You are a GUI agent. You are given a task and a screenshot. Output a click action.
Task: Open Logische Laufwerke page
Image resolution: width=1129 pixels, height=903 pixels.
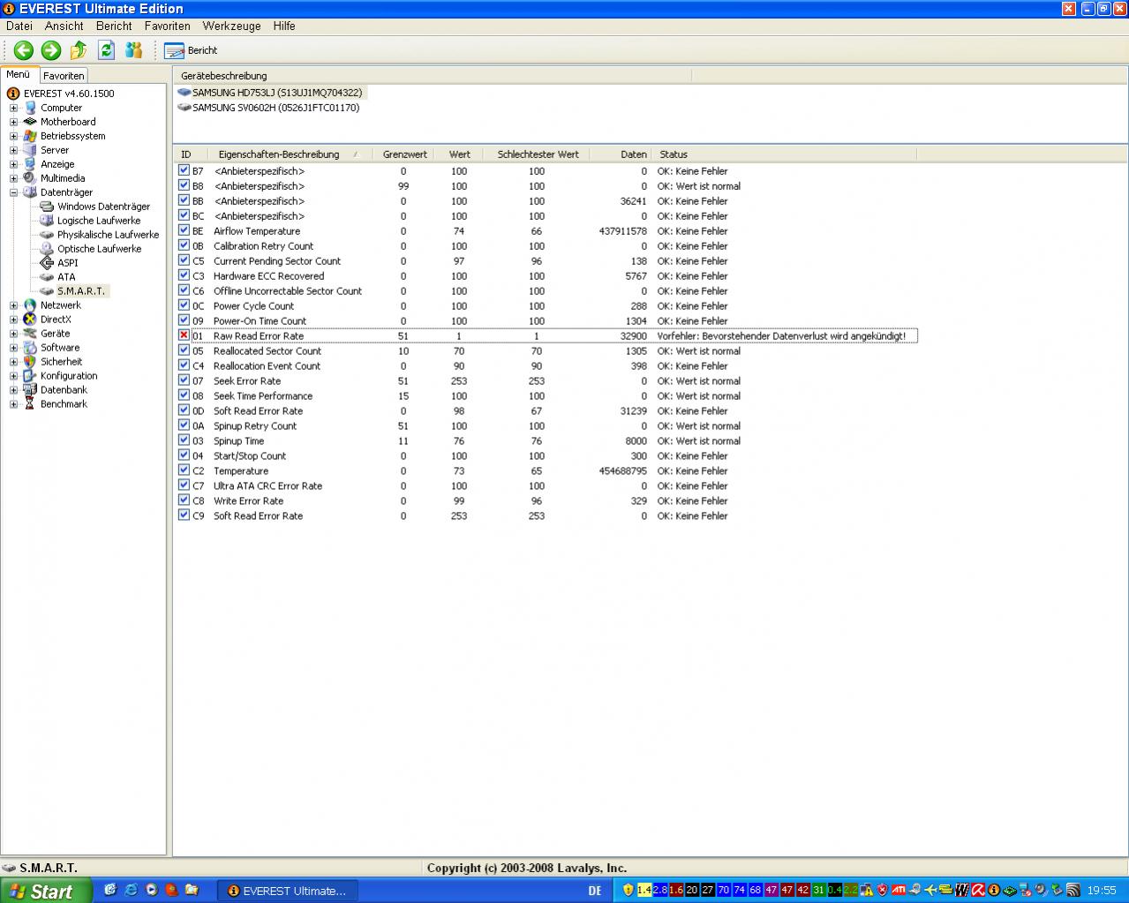pyautogui.click(x=99, y=221)
